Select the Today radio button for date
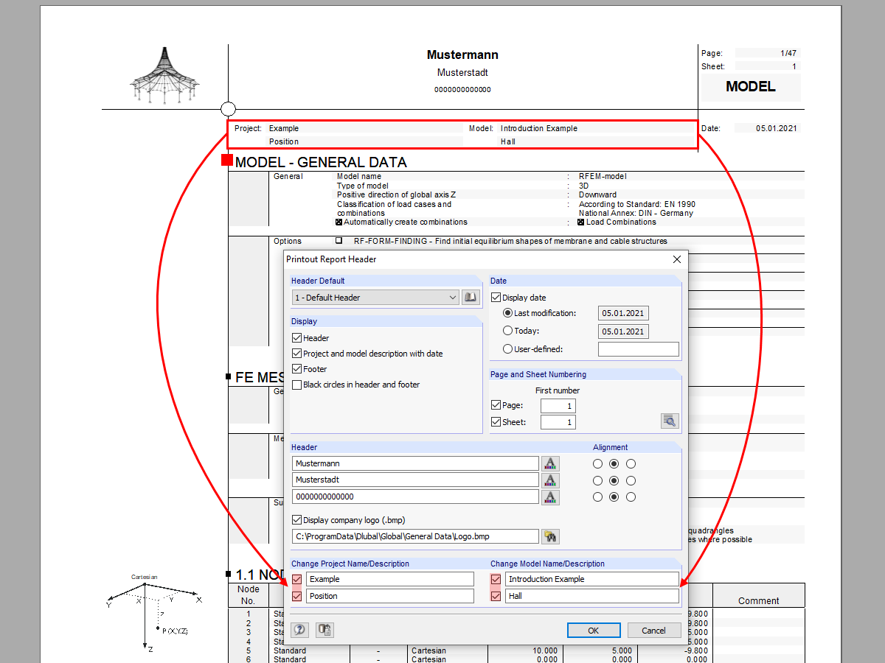 [508, 331]
